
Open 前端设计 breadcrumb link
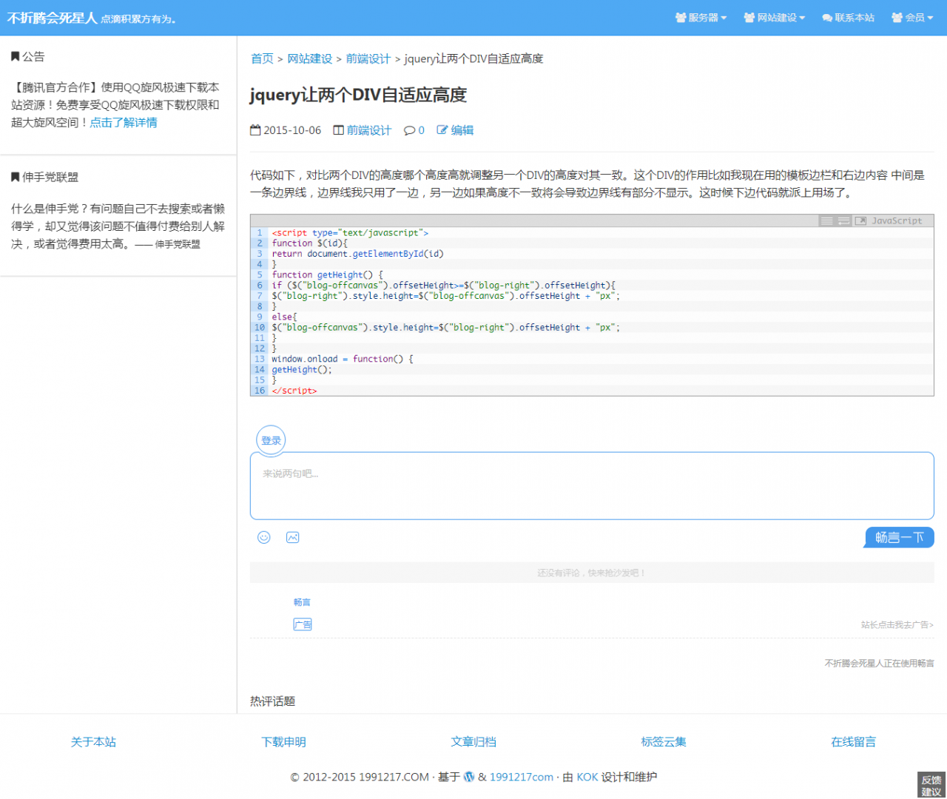368,58
